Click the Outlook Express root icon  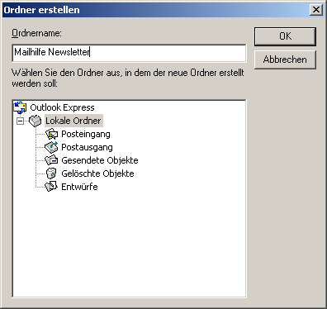(21, 107)
